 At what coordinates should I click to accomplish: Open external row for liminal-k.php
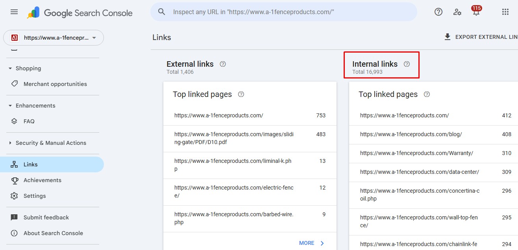[x=250, y=165]
